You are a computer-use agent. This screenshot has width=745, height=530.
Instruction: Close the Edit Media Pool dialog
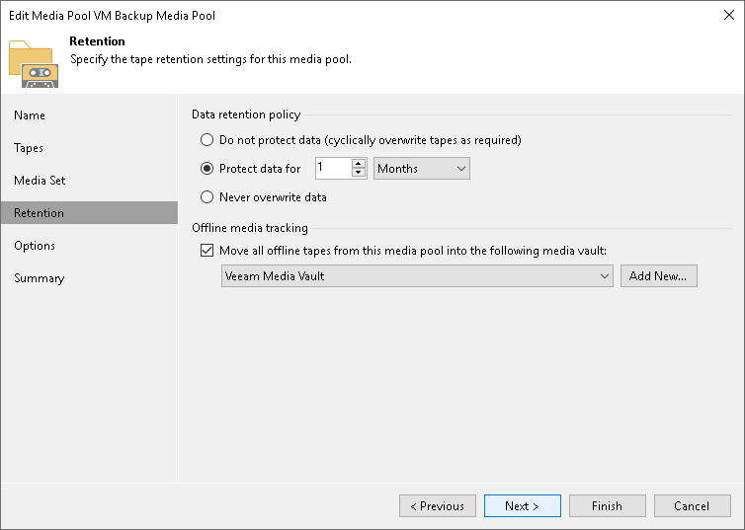coord(726,16)
